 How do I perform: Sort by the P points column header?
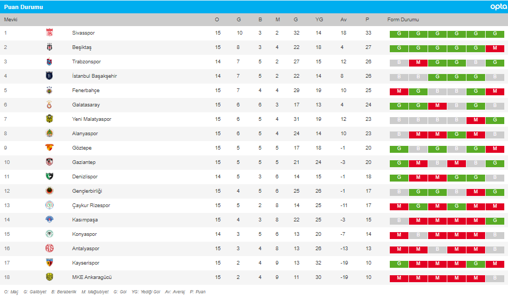pos(367,20)
